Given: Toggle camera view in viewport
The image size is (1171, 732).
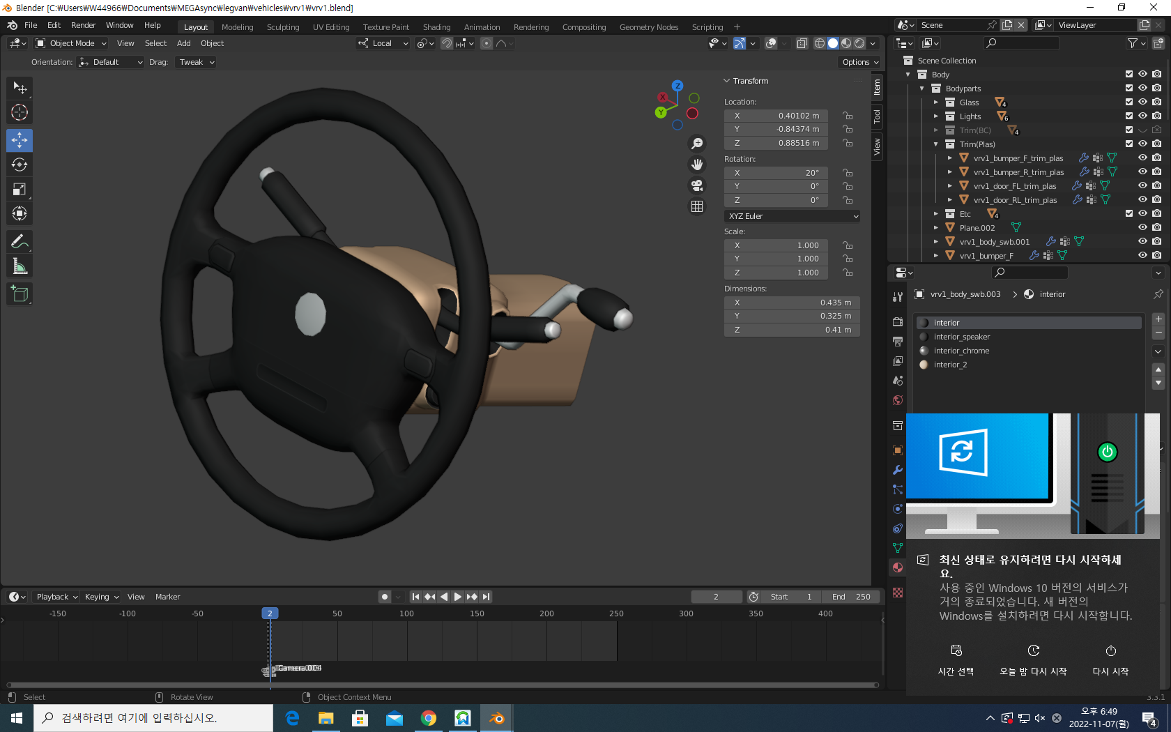Looking at the screenshot, I should coord(696,185).
